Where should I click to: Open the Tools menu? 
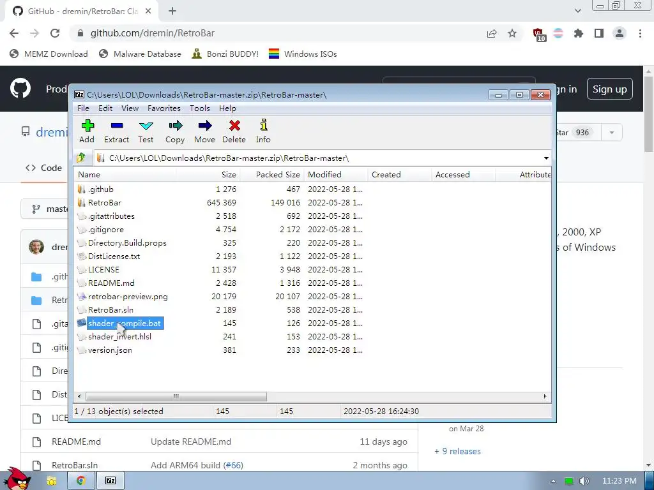pyautogui.click(x=200, y=108)
